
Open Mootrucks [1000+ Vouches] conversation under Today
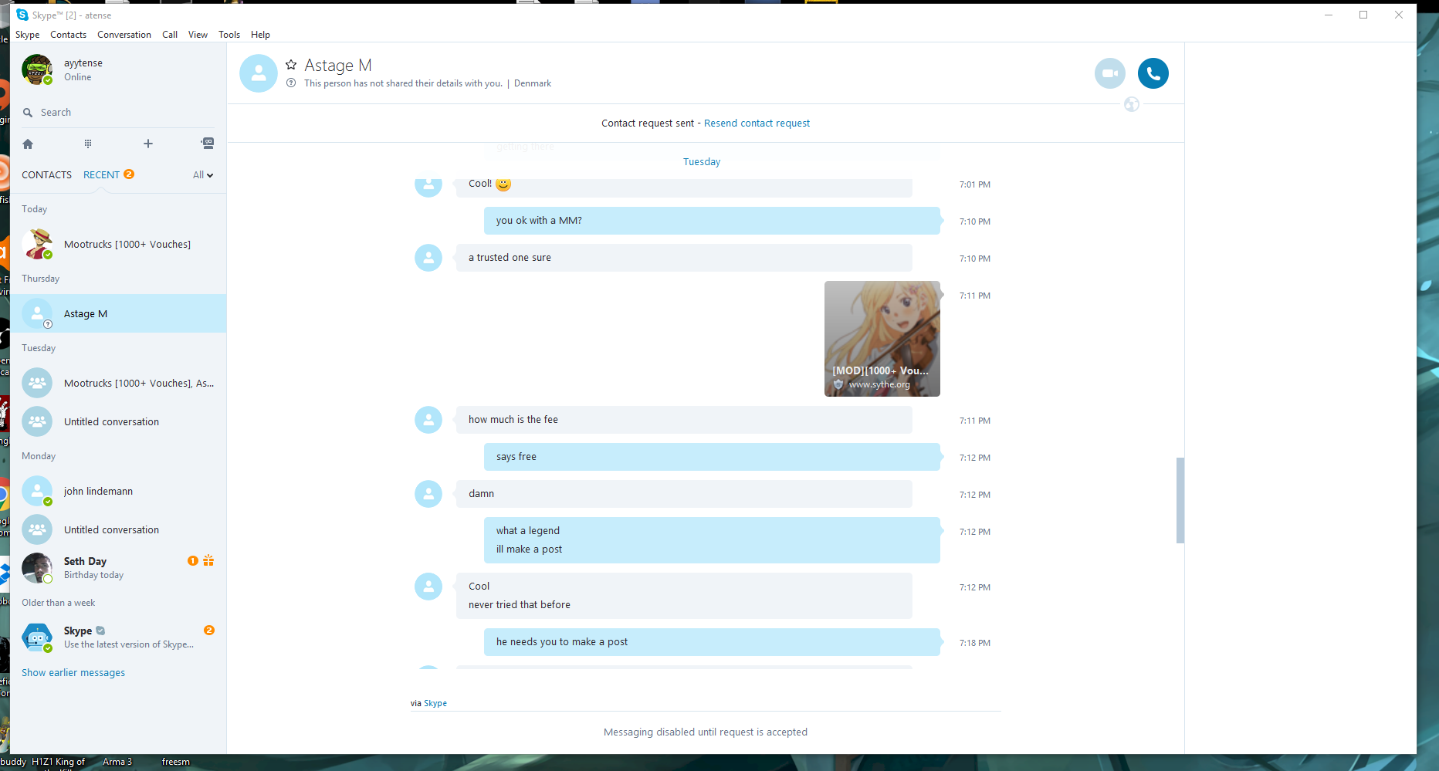coord(118,244)
